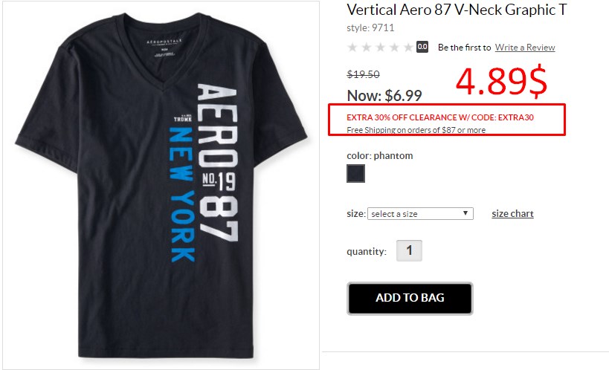The image size is (609, 370).
Task: Click the ADD TO BAG button
Action: [x=410, y=298]
